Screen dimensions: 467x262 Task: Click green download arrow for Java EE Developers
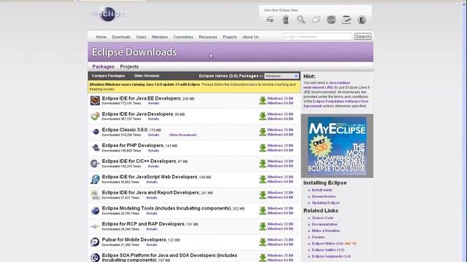[263, 100]
